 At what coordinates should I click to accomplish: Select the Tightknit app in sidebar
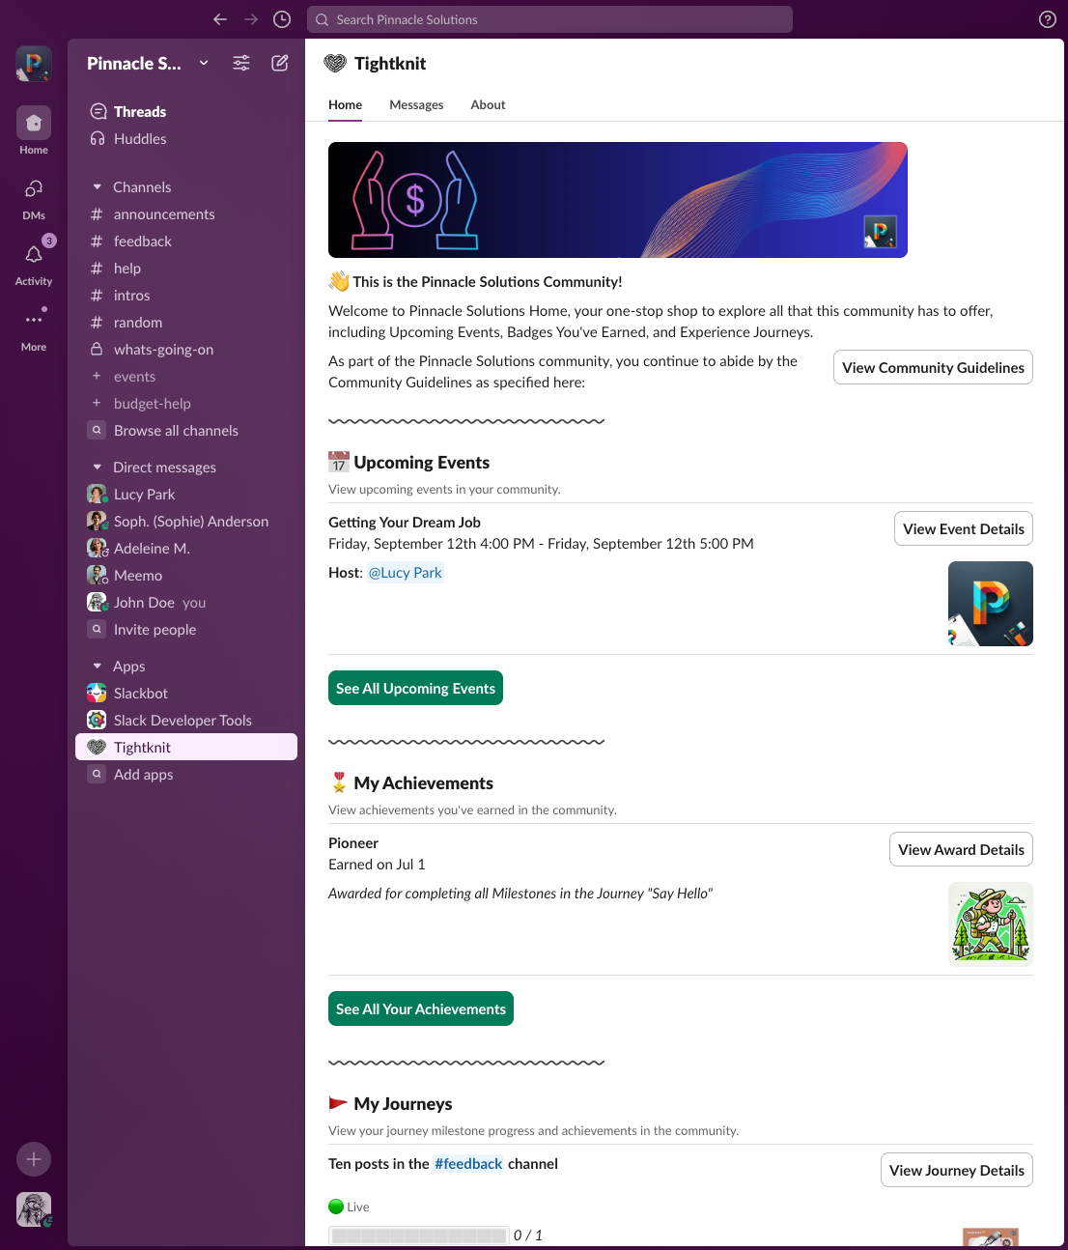(186, 747)
